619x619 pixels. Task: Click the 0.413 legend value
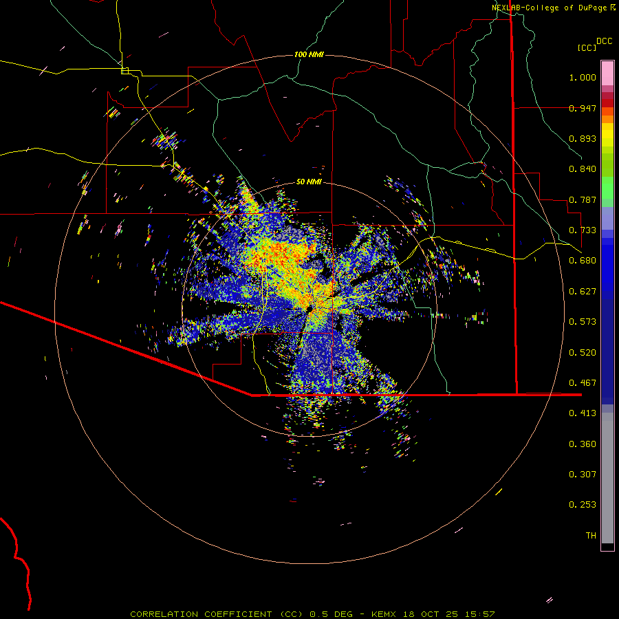click(583, 413)
